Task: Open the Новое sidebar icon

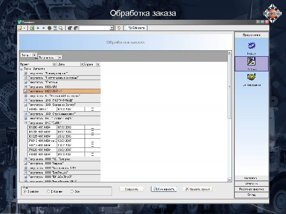Action: click(x=251, y=46)
